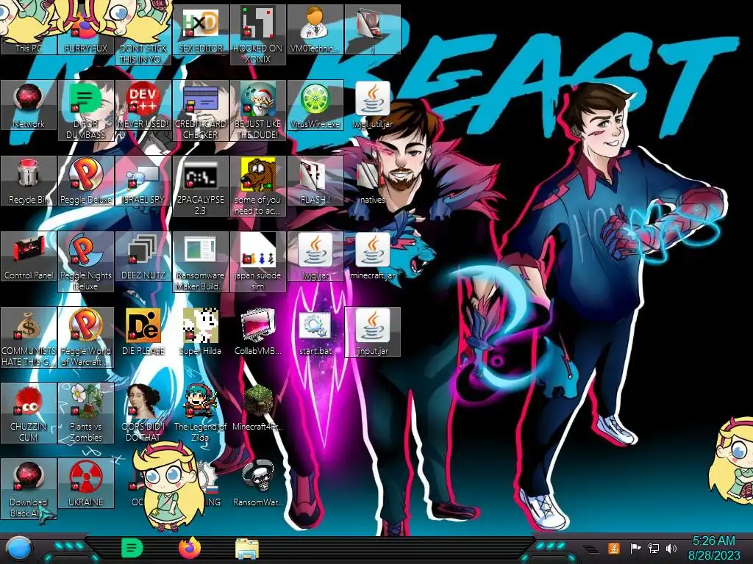Open the UKRAINE shortcut
753x564 pixels.
click(86, 483)
